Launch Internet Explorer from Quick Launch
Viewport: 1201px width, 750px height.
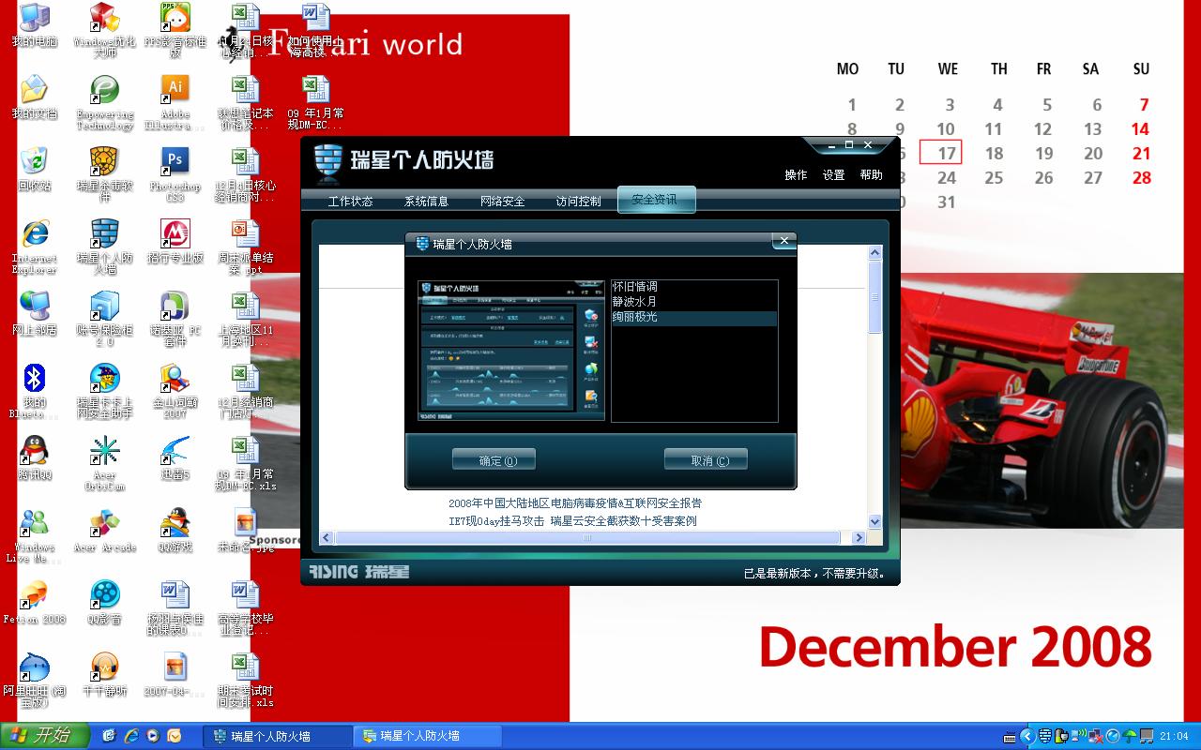[131, 736]
